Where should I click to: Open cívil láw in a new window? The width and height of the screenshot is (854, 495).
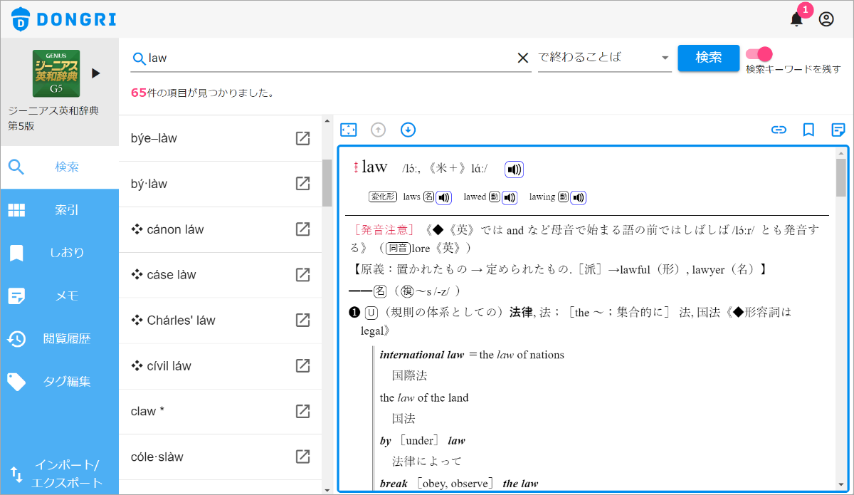302,365
